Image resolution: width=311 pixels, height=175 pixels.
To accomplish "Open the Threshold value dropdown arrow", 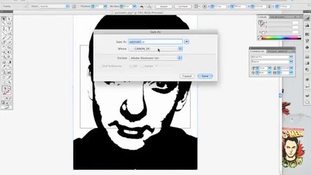I will click(x=105, y=6).
